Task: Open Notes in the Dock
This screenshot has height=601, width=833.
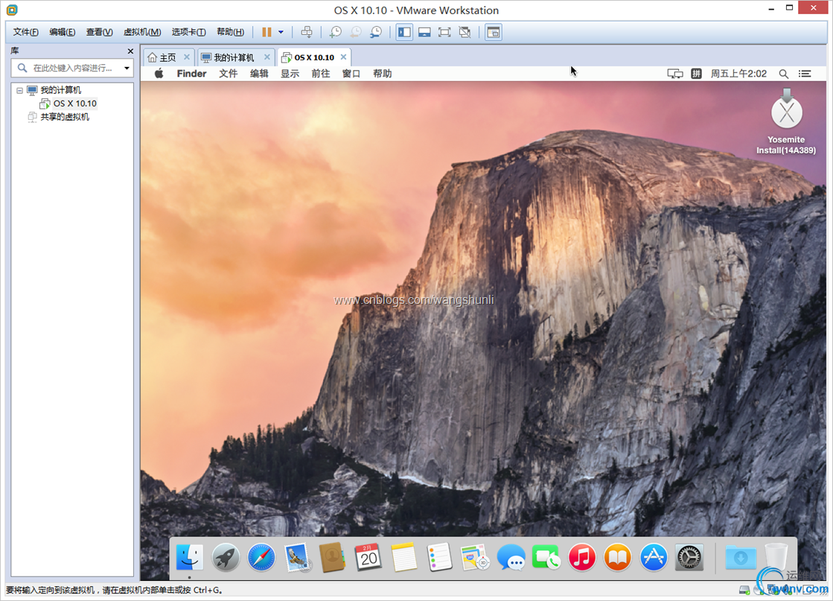Action: 403,557
